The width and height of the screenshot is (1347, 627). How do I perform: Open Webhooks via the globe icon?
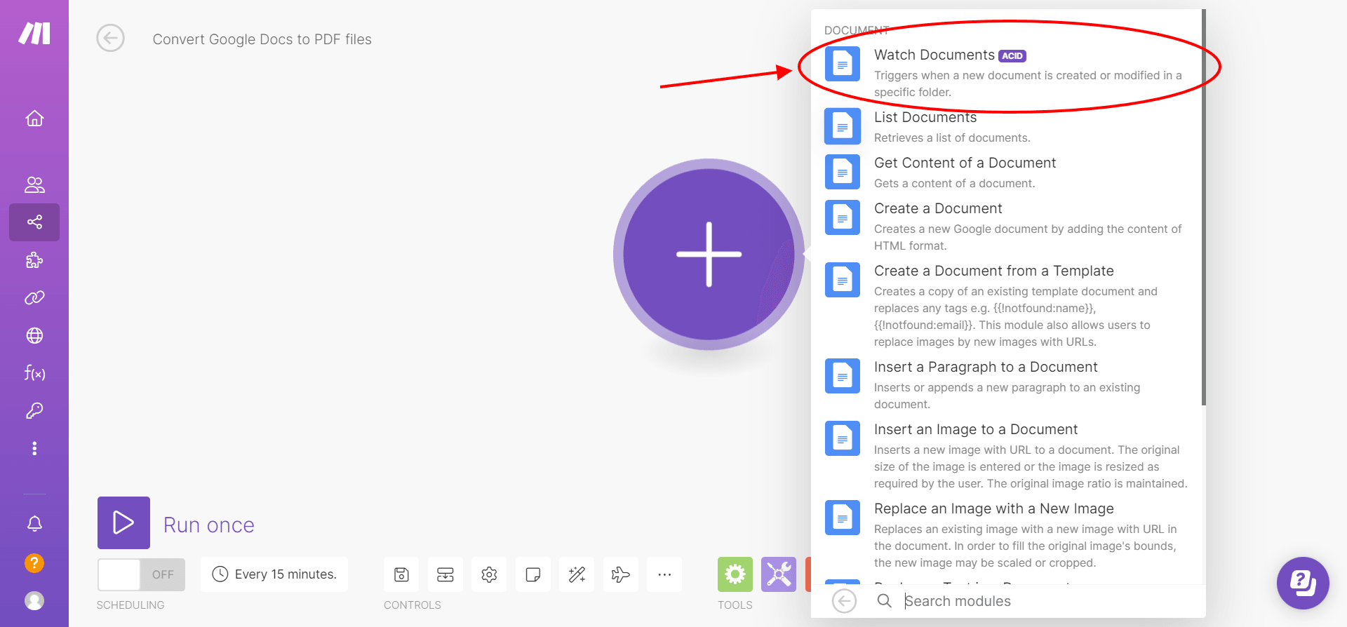coord(34,336)
